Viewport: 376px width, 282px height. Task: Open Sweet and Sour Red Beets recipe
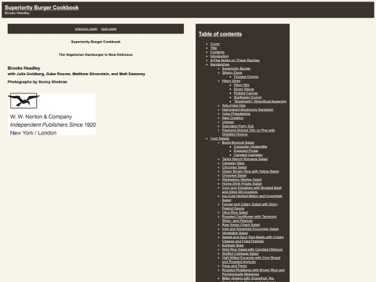(253, 239)
